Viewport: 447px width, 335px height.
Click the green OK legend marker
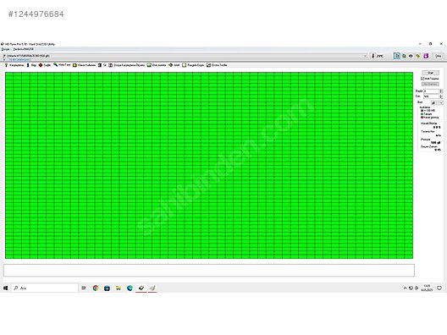tap(422, 114)
